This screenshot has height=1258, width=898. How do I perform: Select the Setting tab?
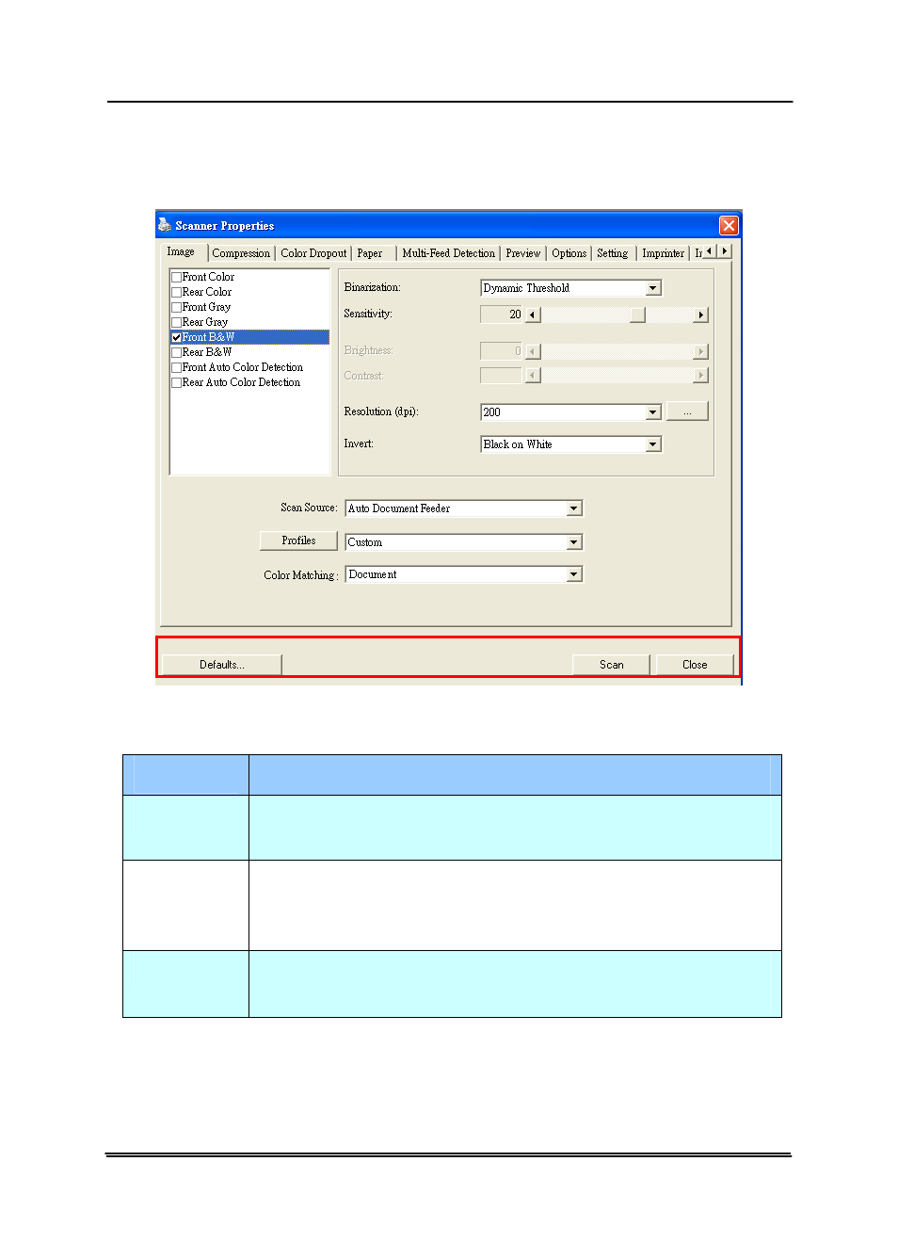point(612,253)
